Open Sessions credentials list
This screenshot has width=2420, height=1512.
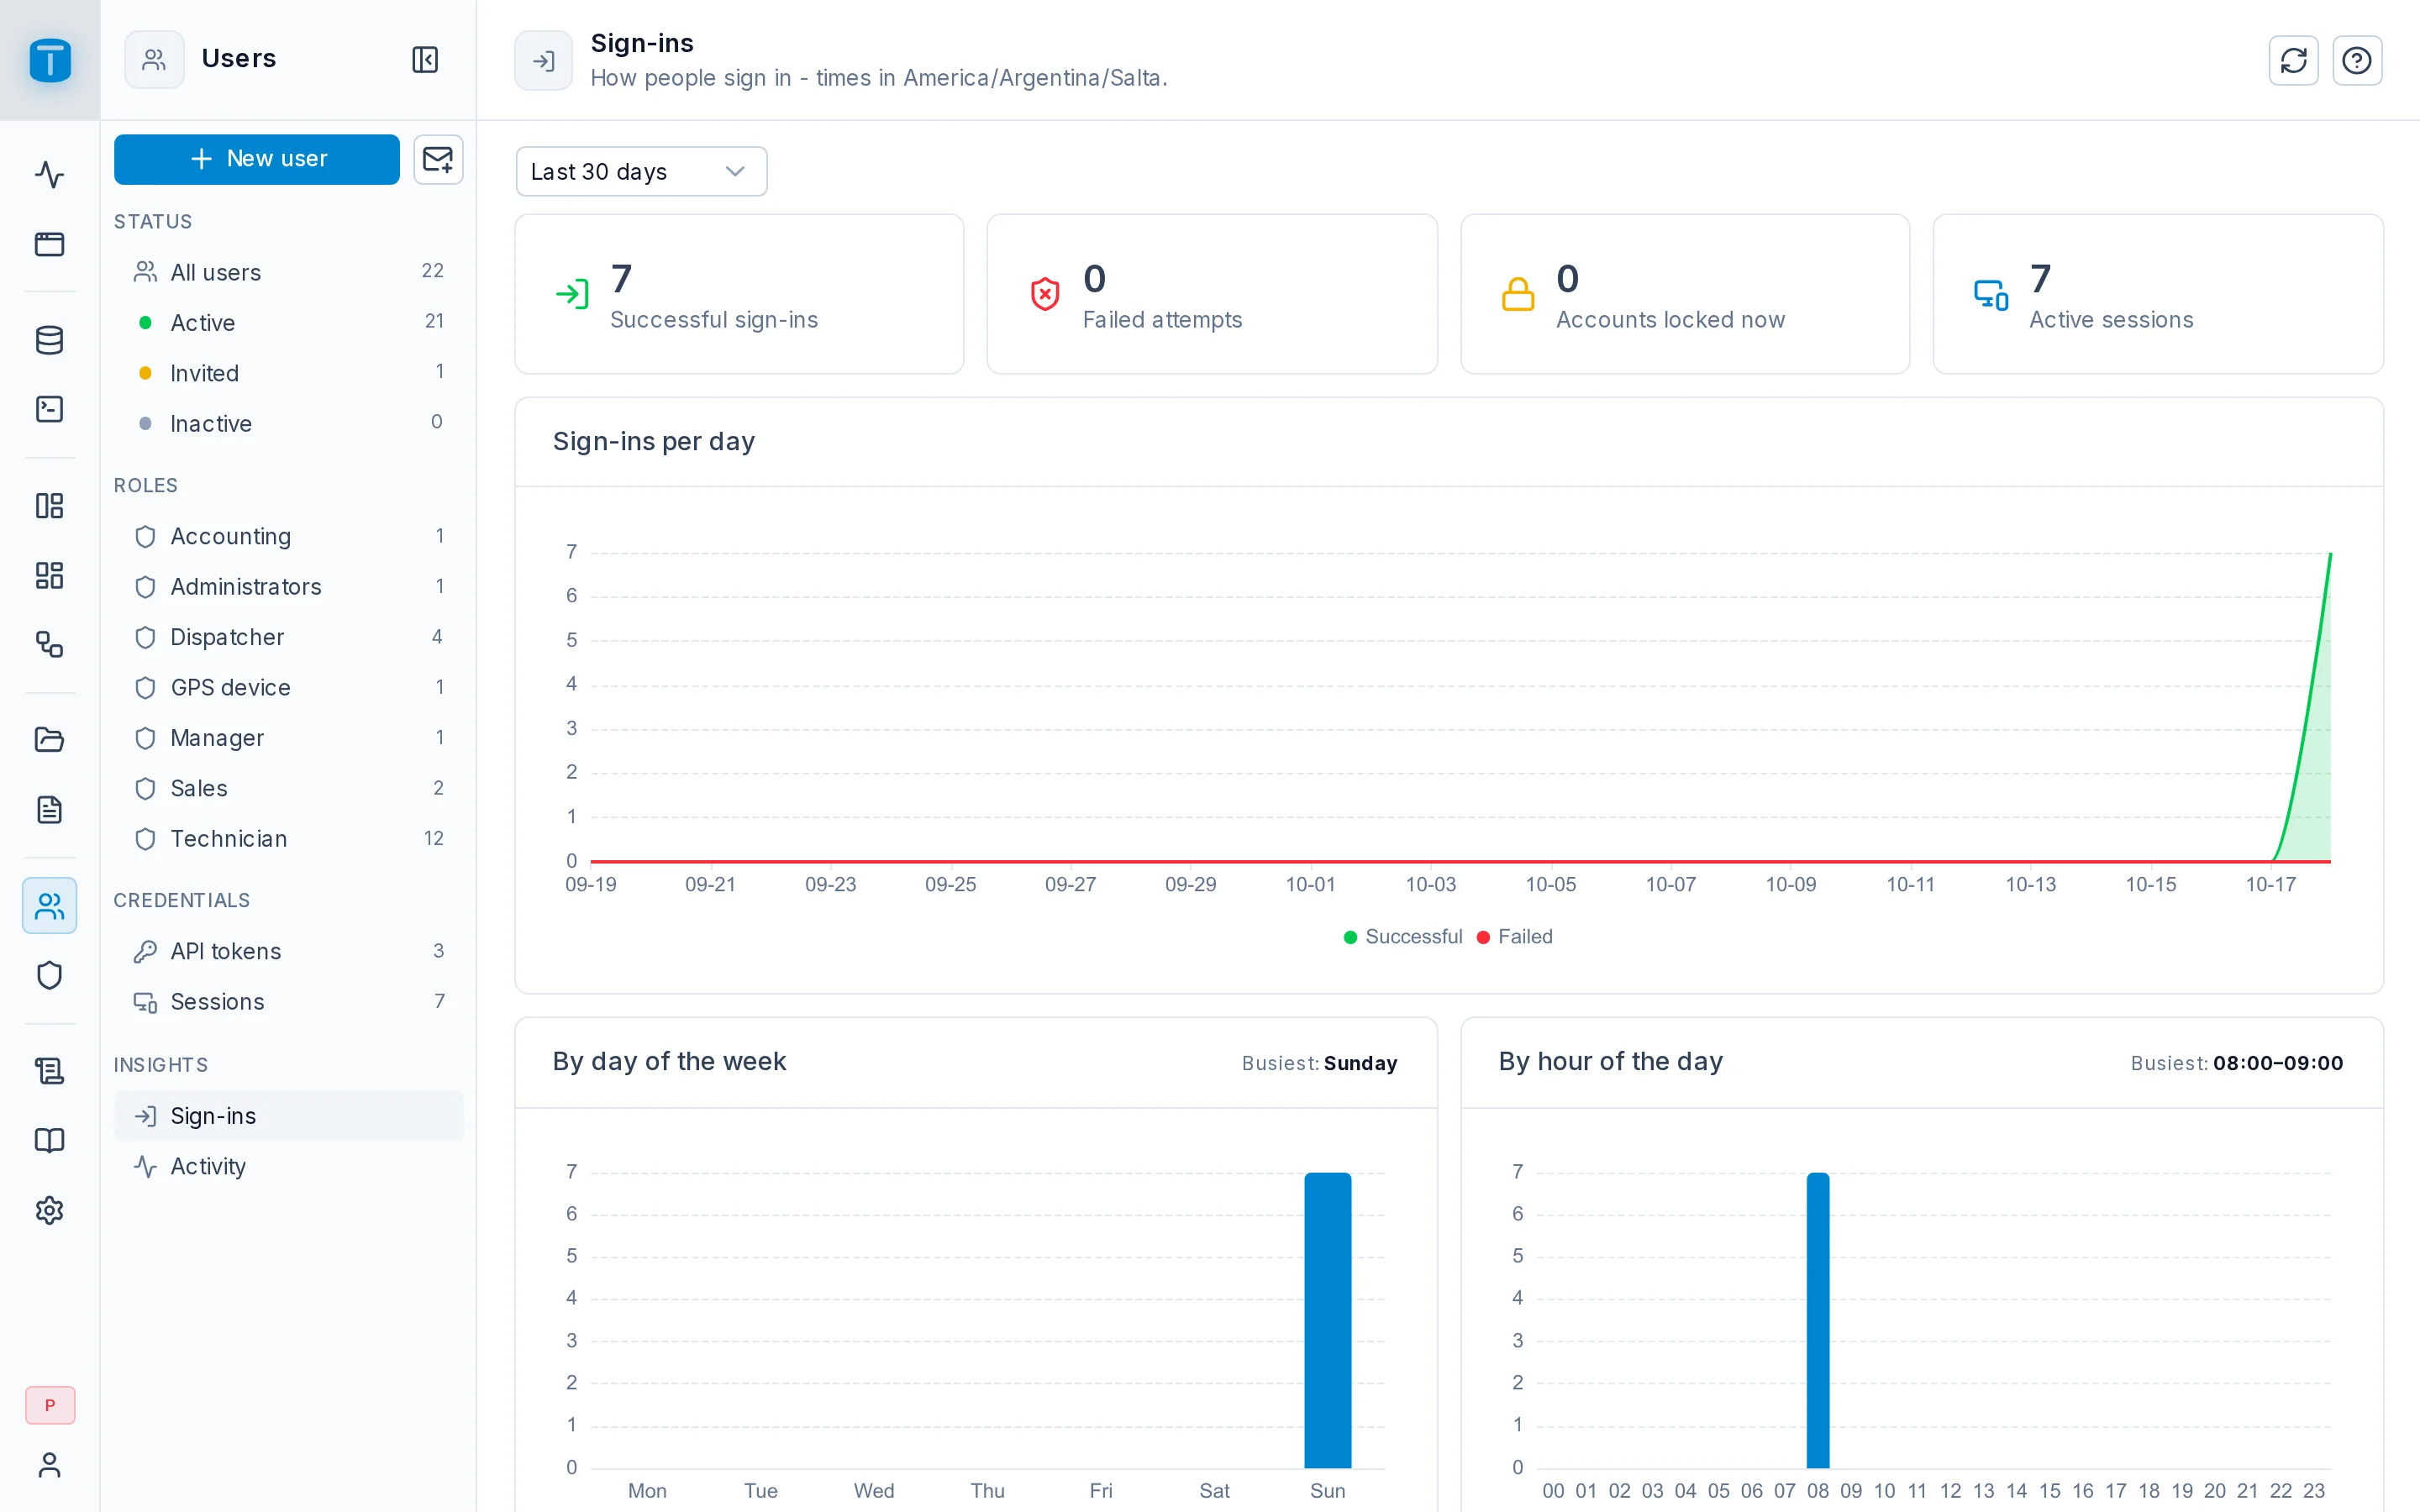[x=288, y=1001]
